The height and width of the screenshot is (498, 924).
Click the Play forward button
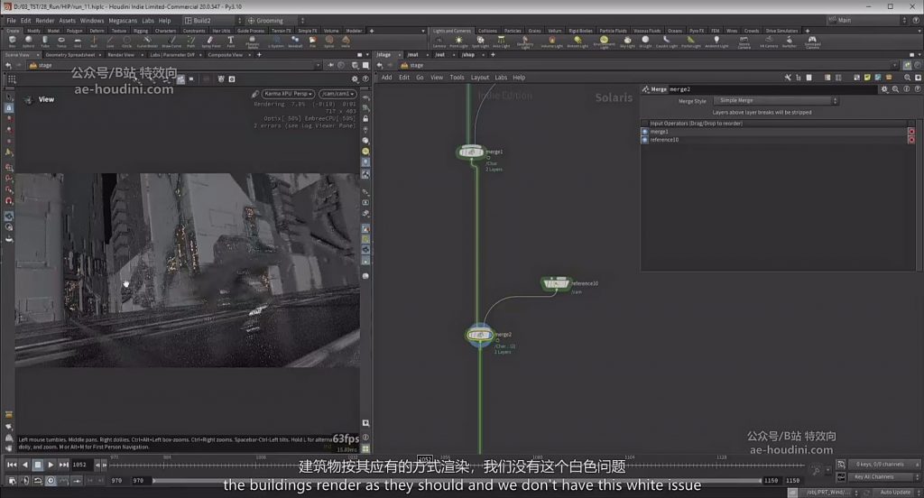[x=51, y=465]
